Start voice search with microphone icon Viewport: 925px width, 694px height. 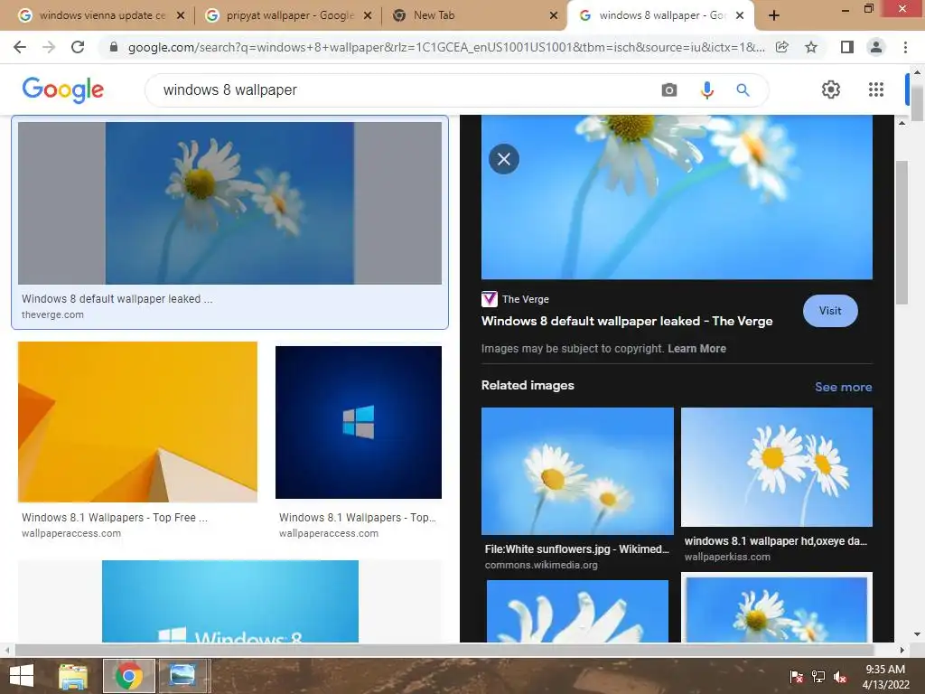pos(706,89)
